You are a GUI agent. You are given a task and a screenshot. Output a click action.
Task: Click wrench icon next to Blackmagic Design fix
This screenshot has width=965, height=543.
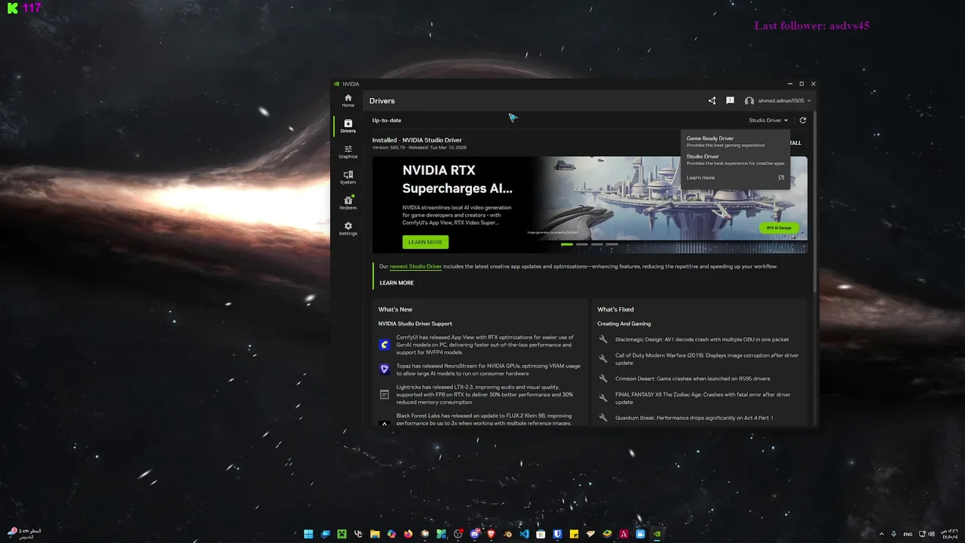[603, 339]
